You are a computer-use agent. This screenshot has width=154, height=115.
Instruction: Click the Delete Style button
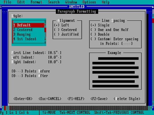point(127,99)
